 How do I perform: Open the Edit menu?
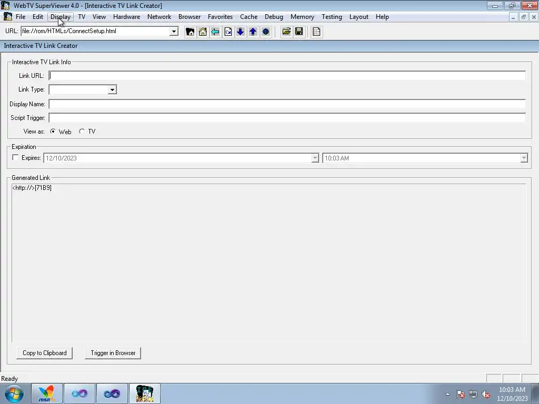[x=38, y=17]
